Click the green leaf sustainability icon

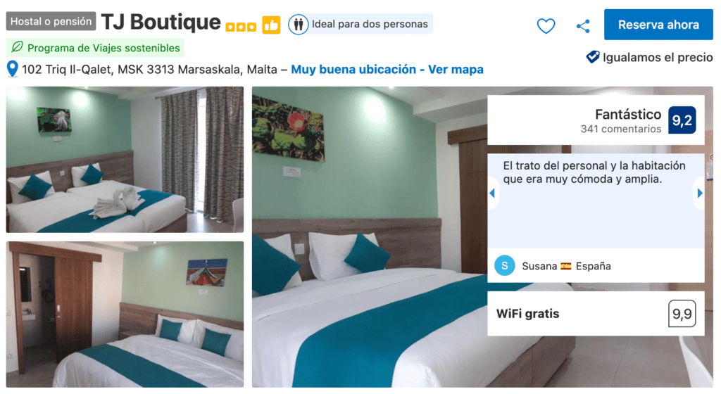coord(17,47)
